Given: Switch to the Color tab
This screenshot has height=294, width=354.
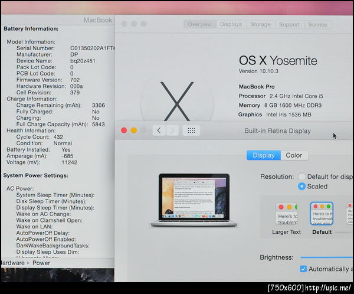Looking at the screenshot, I should click(x=294, y=155).
